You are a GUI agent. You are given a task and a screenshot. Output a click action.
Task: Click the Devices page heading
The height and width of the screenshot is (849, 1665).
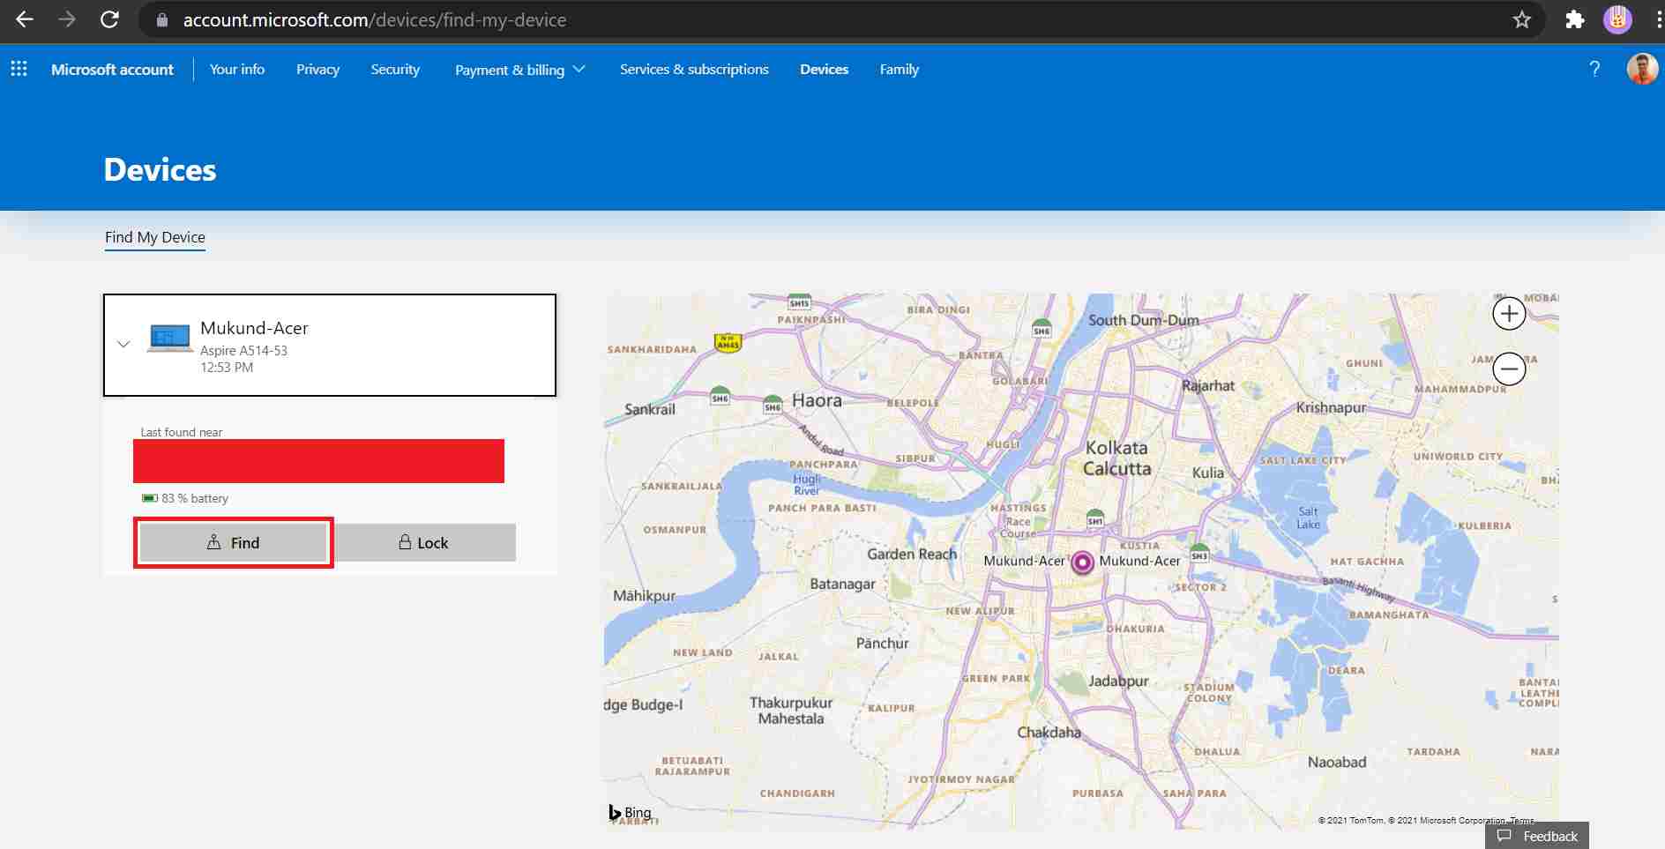[160, 169]
